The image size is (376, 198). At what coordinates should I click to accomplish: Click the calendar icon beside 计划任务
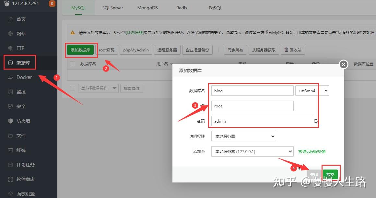10,165
